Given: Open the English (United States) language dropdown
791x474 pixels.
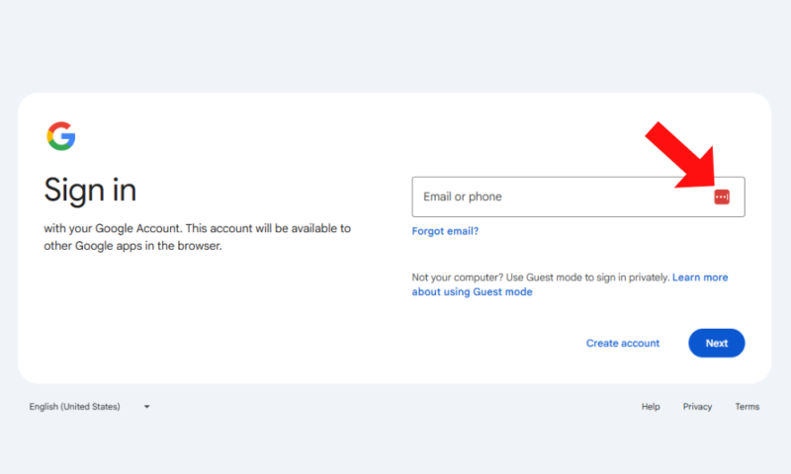Looking at the screenshot, I should (89, 407).
